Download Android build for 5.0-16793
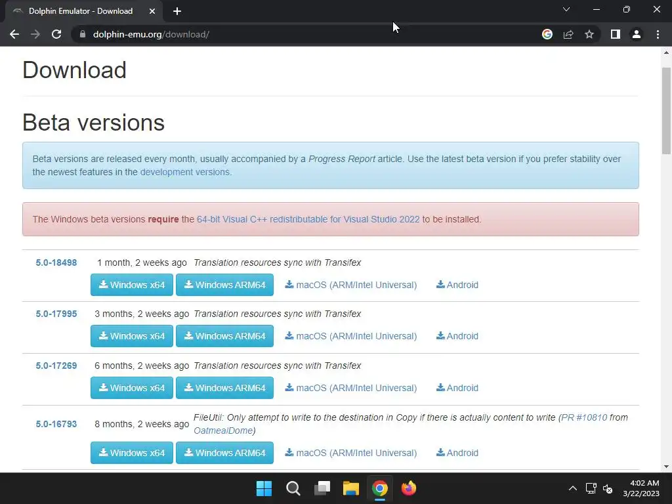This screenshot has height=504, width=672. [457, 453]
